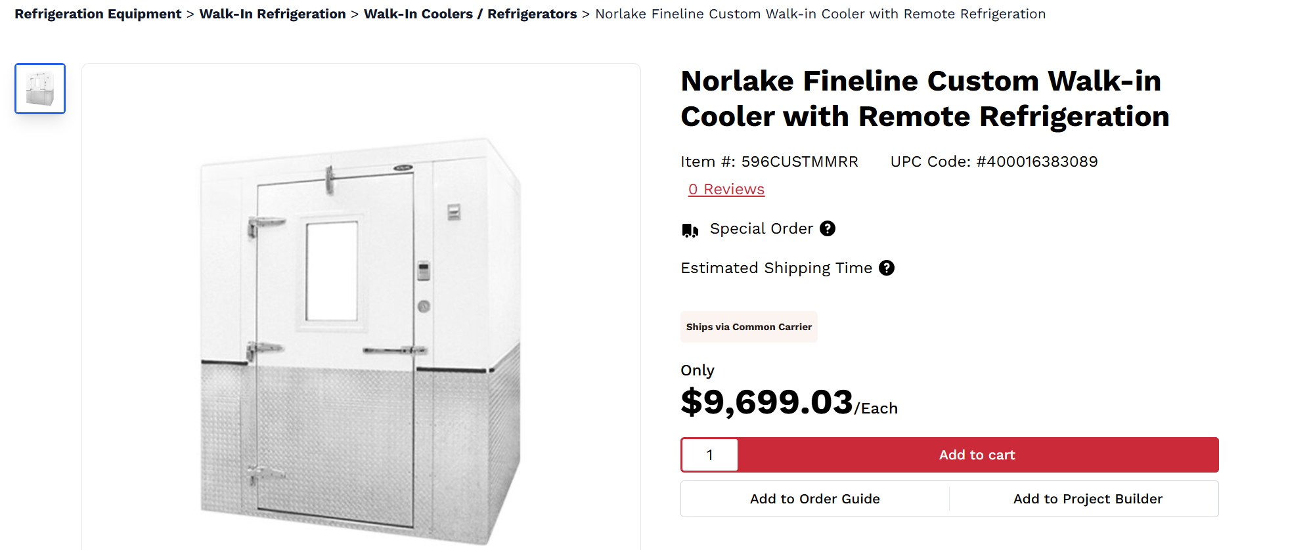Click Add to Project Builder button
Image resolution: width=1309 pixels, height=550 pixels.
click(x=1088, y=499)
